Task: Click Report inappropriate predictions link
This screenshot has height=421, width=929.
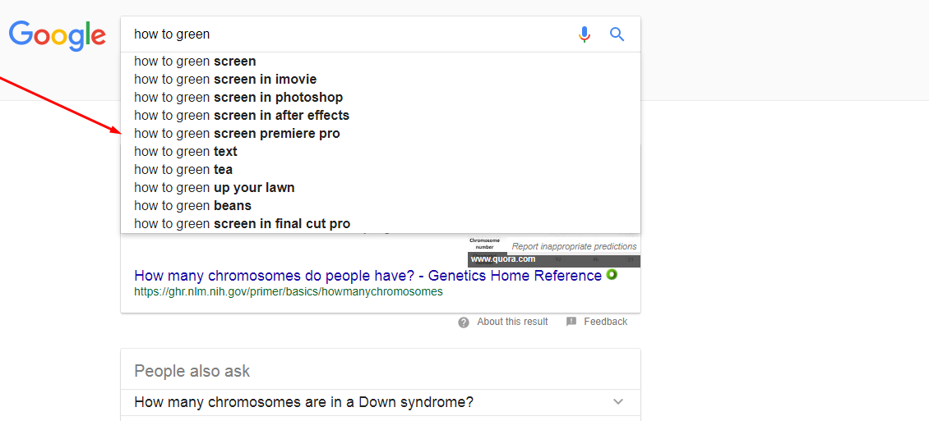Action: (x=574, y=246)
